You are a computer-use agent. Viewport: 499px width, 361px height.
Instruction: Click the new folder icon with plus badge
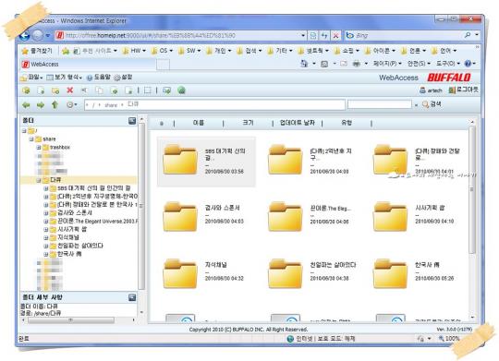click(55, 90)
